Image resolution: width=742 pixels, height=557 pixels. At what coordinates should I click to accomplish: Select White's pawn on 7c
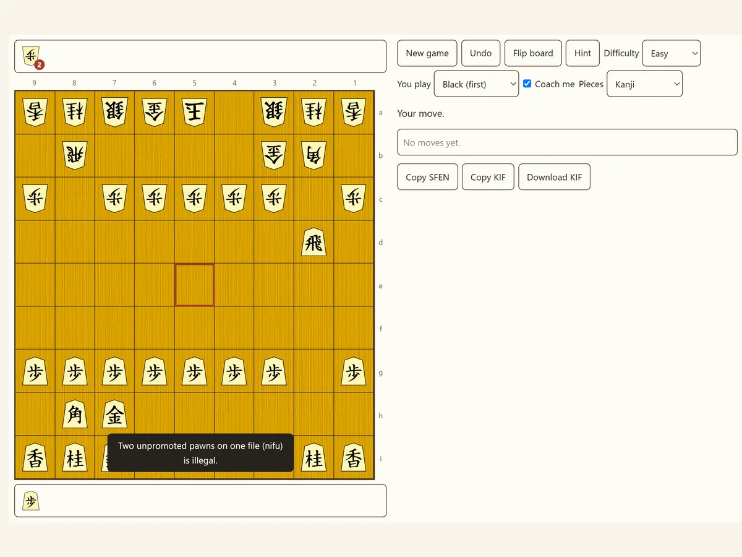click(x=115, y=199)
